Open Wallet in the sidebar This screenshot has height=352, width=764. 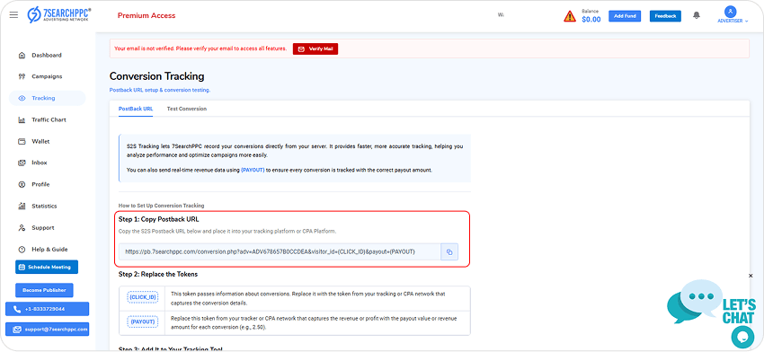click(41, 141)
